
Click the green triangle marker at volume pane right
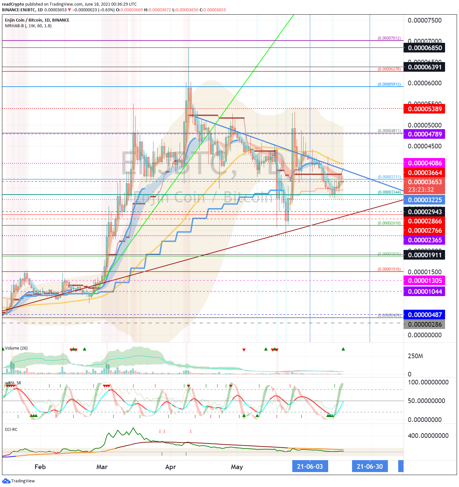click(343, 349)
